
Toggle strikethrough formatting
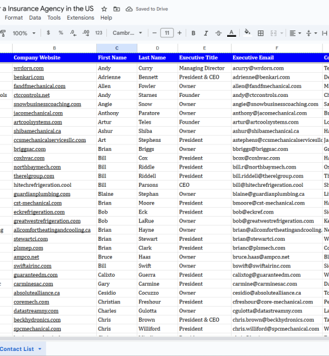click(218, 33)
